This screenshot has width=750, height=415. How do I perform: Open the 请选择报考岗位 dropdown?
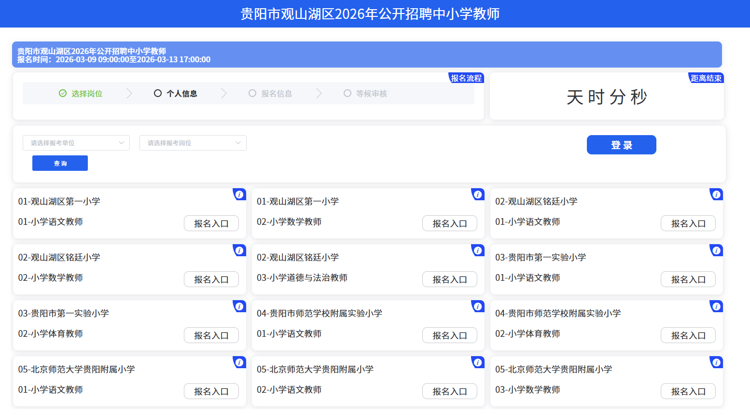tap(193, 143)
